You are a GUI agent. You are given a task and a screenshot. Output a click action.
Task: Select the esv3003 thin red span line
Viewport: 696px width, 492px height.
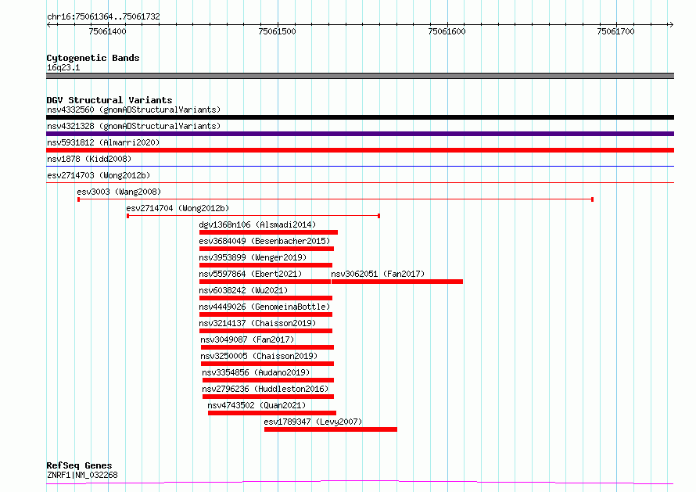[335, 199]
